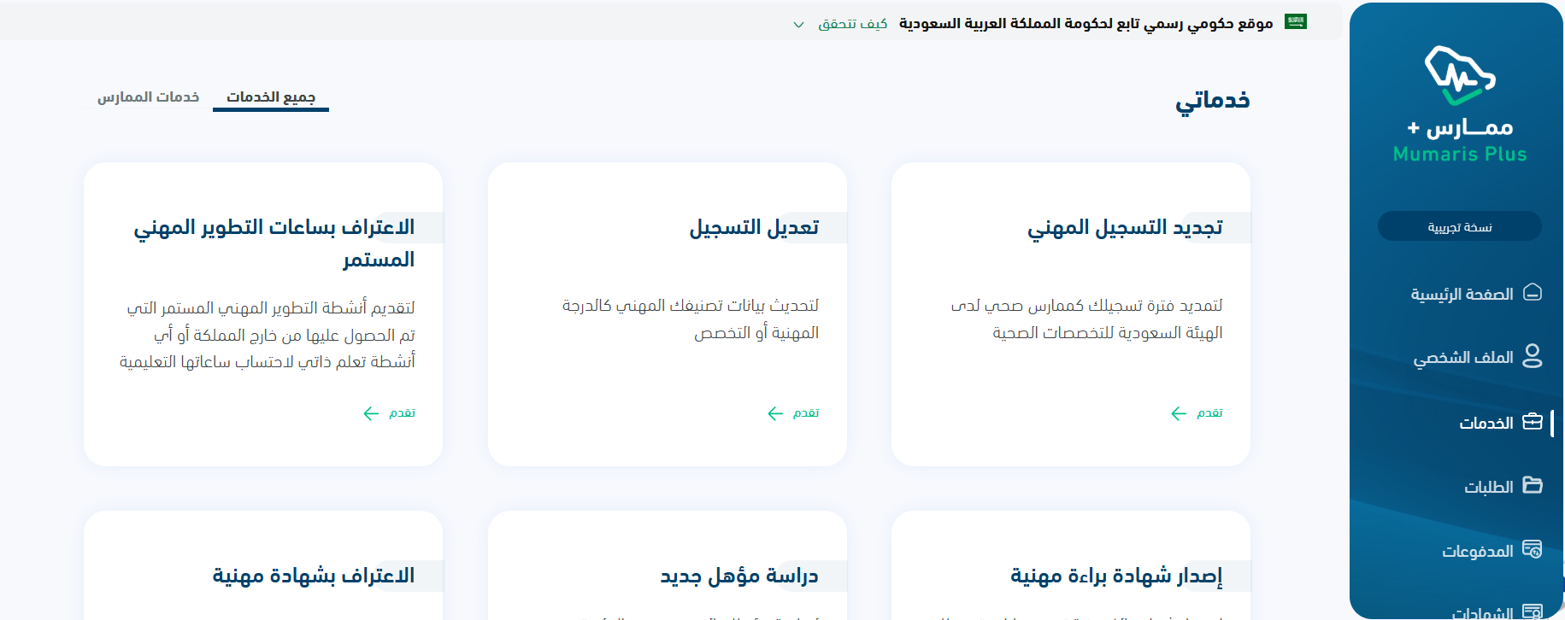1565x620 pixels.
Task: Click the payments icon for المدفوعات
Action: 1533,549
